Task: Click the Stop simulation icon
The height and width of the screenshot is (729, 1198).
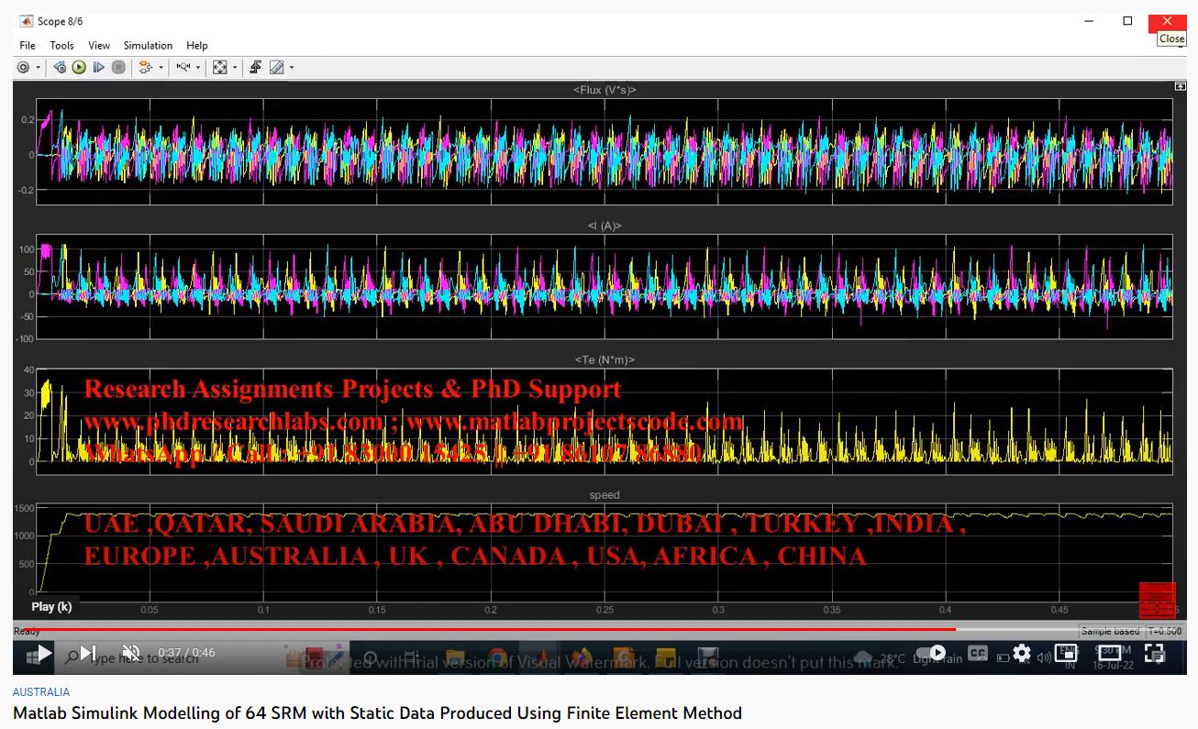Action: tap(118, 68)
